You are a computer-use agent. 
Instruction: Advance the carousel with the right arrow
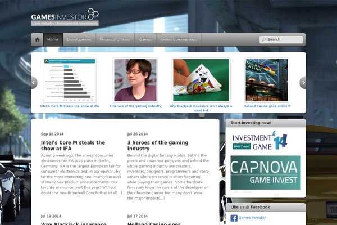(303, 83)
